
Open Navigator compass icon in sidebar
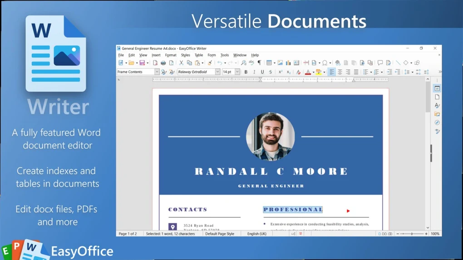pos(437,123)
